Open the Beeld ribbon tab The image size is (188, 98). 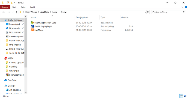32,7
